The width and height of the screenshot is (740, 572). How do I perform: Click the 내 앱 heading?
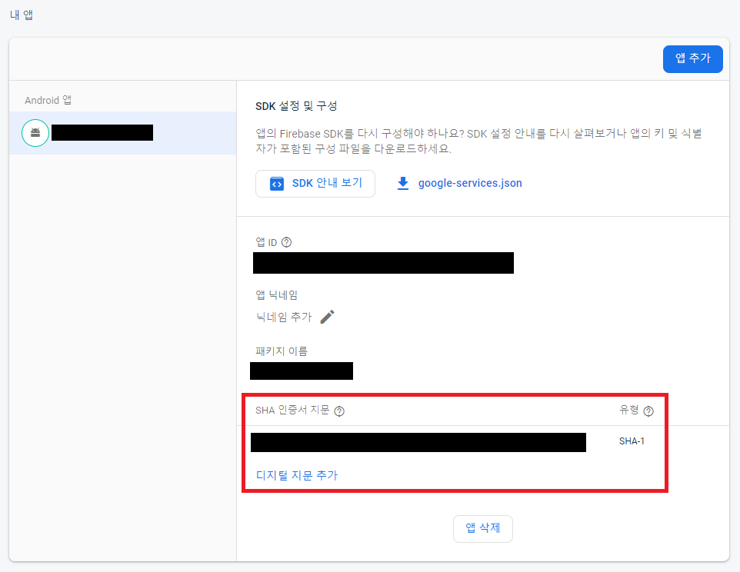click(22, 15)
